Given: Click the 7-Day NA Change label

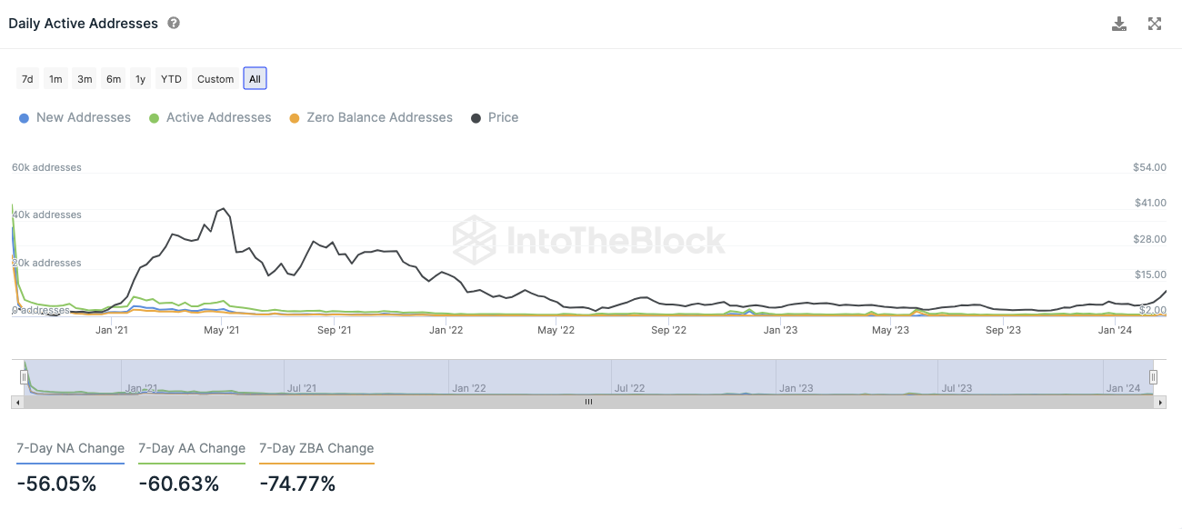Looking at the screenshot, I should coord(70,448).
